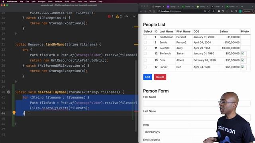The image size is (255, 143).
Task: Open the browser side panel icon
Action: pyautogui.click(x=236, y=12)
